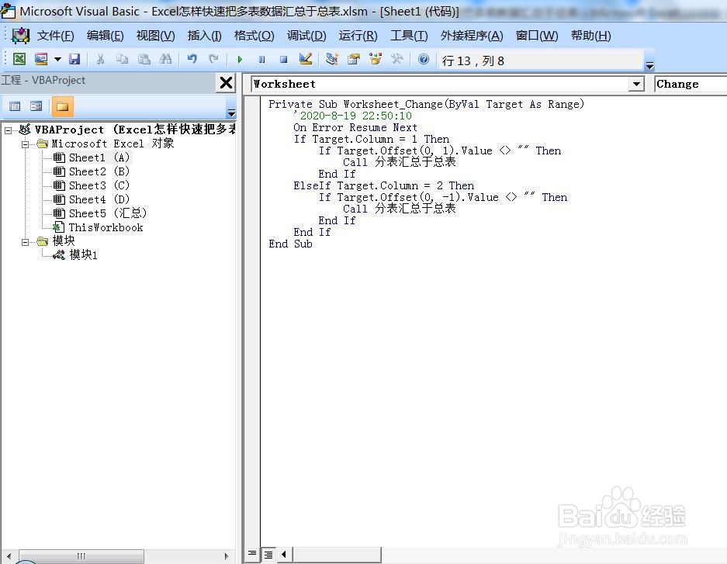Open the 运行(R) menu
This screenshot has width=727, height=564.
[358, 36]
